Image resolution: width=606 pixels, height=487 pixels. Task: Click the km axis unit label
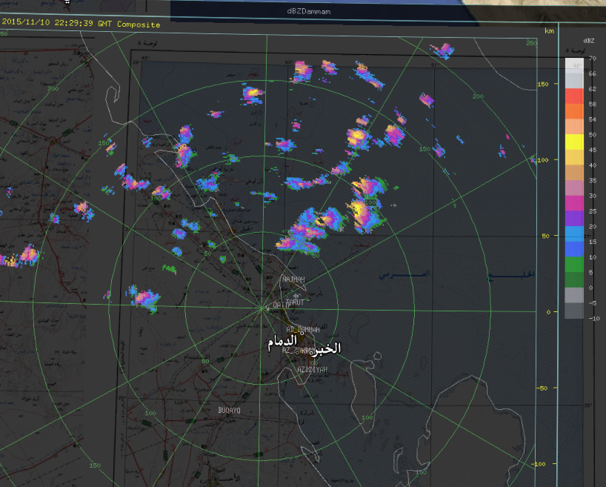click(549, 31)
